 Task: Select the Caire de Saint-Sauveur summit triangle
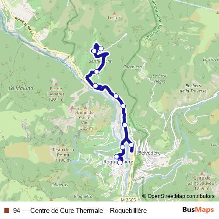[202, 173]
